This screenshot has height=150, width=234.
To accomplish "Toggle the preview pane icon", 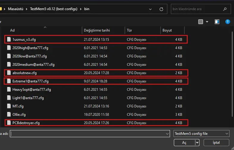I will (x=217, y=22).
